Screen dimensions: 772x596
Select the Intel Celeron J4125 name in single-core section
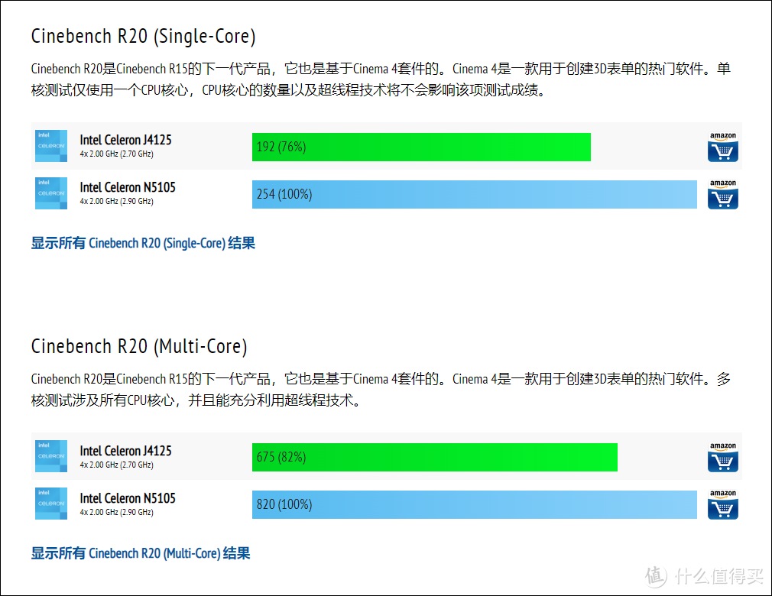coord(125,140)
